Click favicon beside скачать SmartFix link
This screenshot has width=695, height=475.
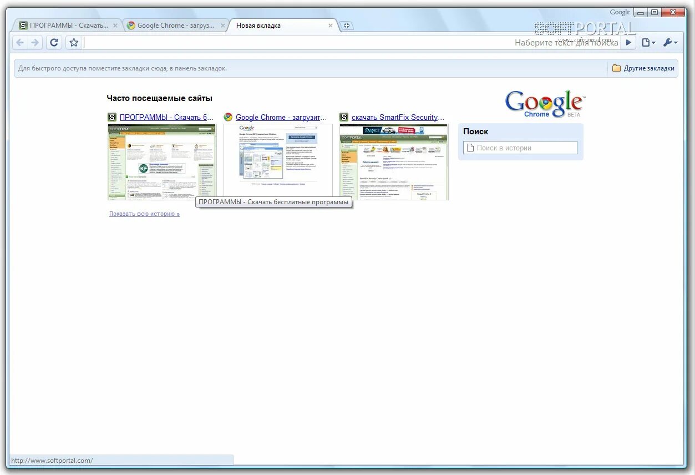(x=344, y=117)
